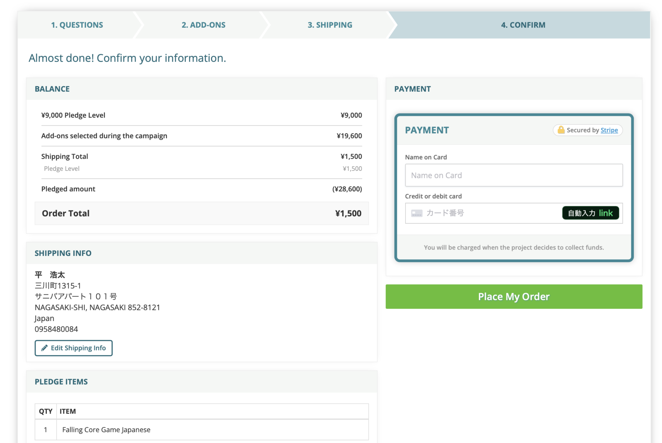This screenshot has width=662, height=443.
Task: Return to step 3. Shipping
Action: 330,25
